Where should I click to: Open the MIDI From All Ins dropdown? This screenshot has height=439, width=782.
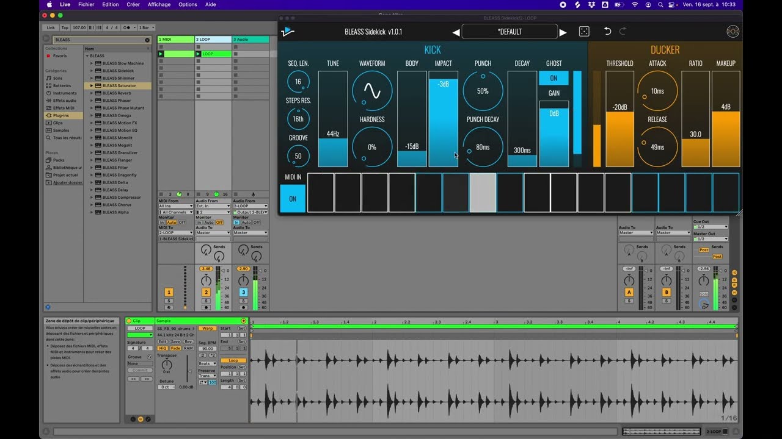point(175,206)
